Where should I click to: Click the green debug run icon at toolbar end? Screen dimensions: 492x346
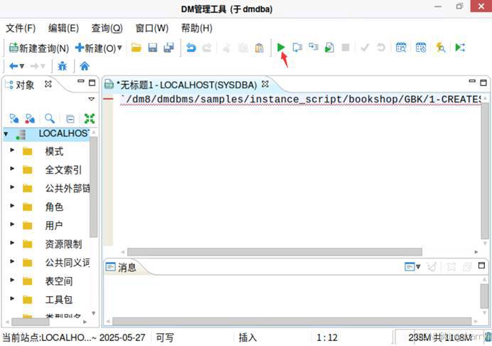[x=460, y=48]
